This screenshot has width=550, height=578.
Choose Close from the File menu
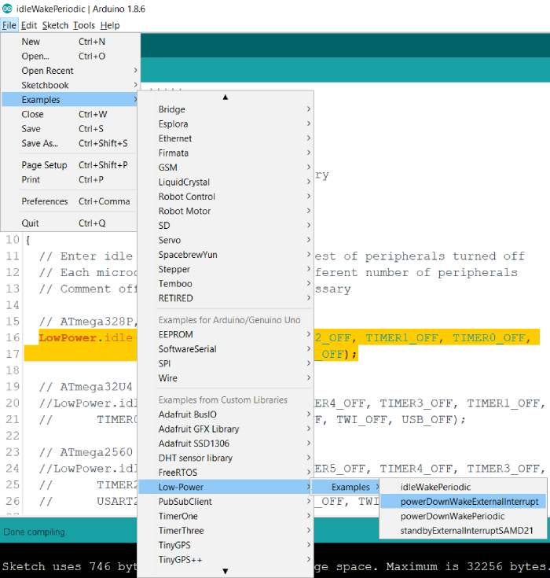point(70,114)
